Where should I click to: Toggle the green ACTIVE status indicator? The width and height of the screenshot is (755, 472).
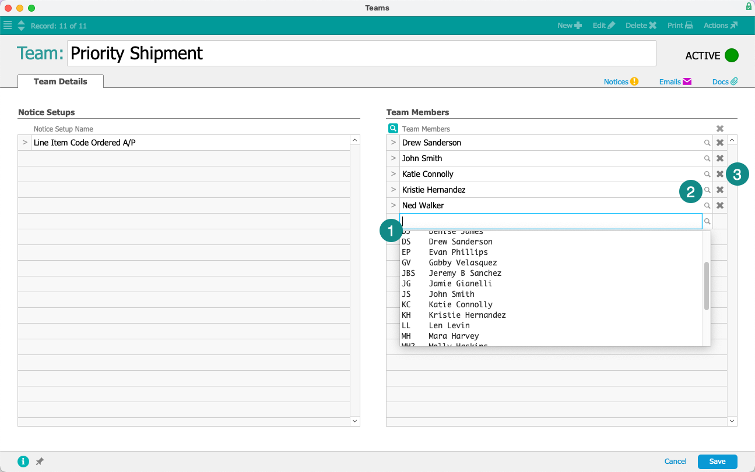click(x=732, y=55)
